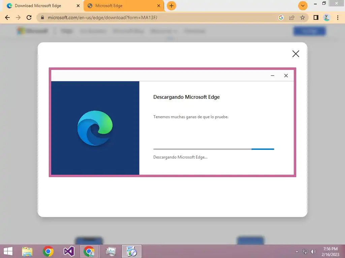Viewport: 345px width, 258px height.
Task: Toggle the browser side panel
Action: click(x=316, y=17)
